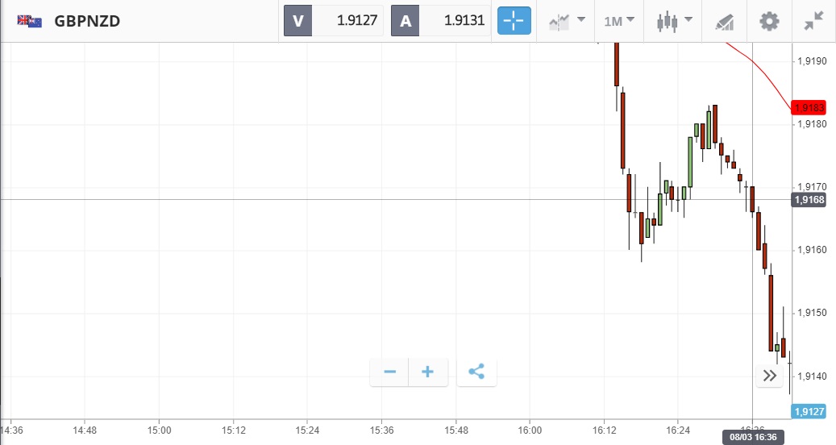Open chart settings gear
Viewport: 836px width, 445px height.
(770, 21)
